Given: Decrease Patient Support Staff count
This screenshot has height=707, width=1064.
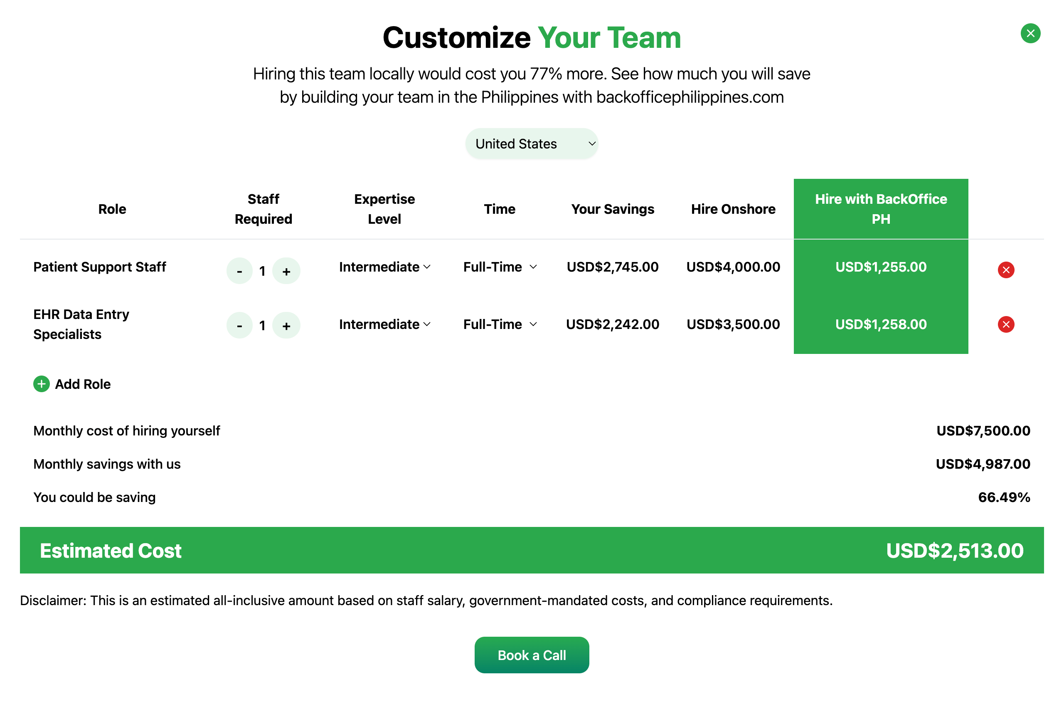Looking at the screenshot, I should (239, 271).
